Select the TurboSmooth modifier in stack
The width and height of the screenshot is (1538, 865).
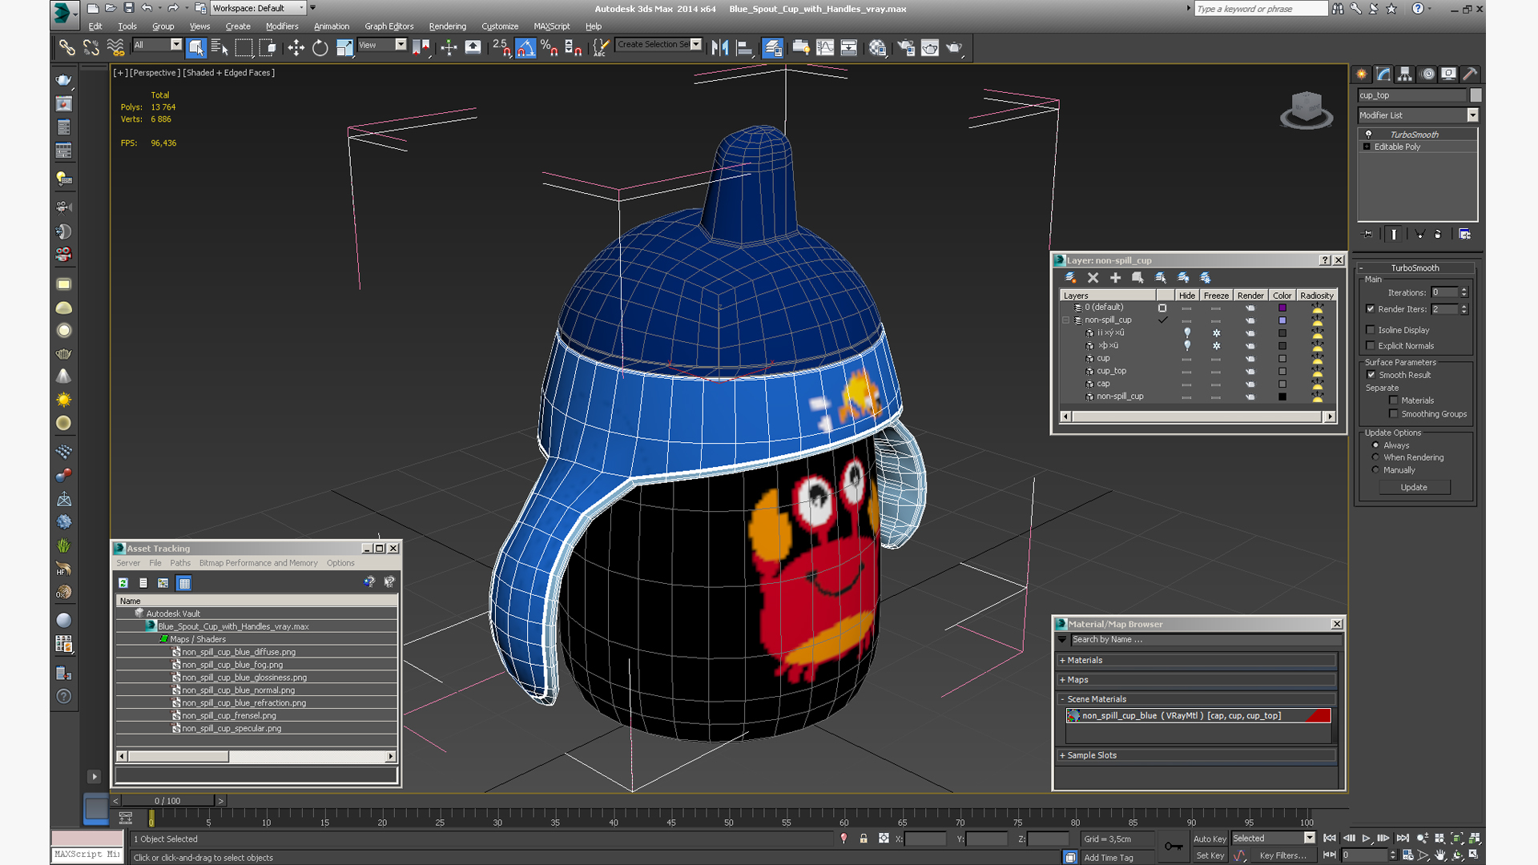tap(1414, 135)
